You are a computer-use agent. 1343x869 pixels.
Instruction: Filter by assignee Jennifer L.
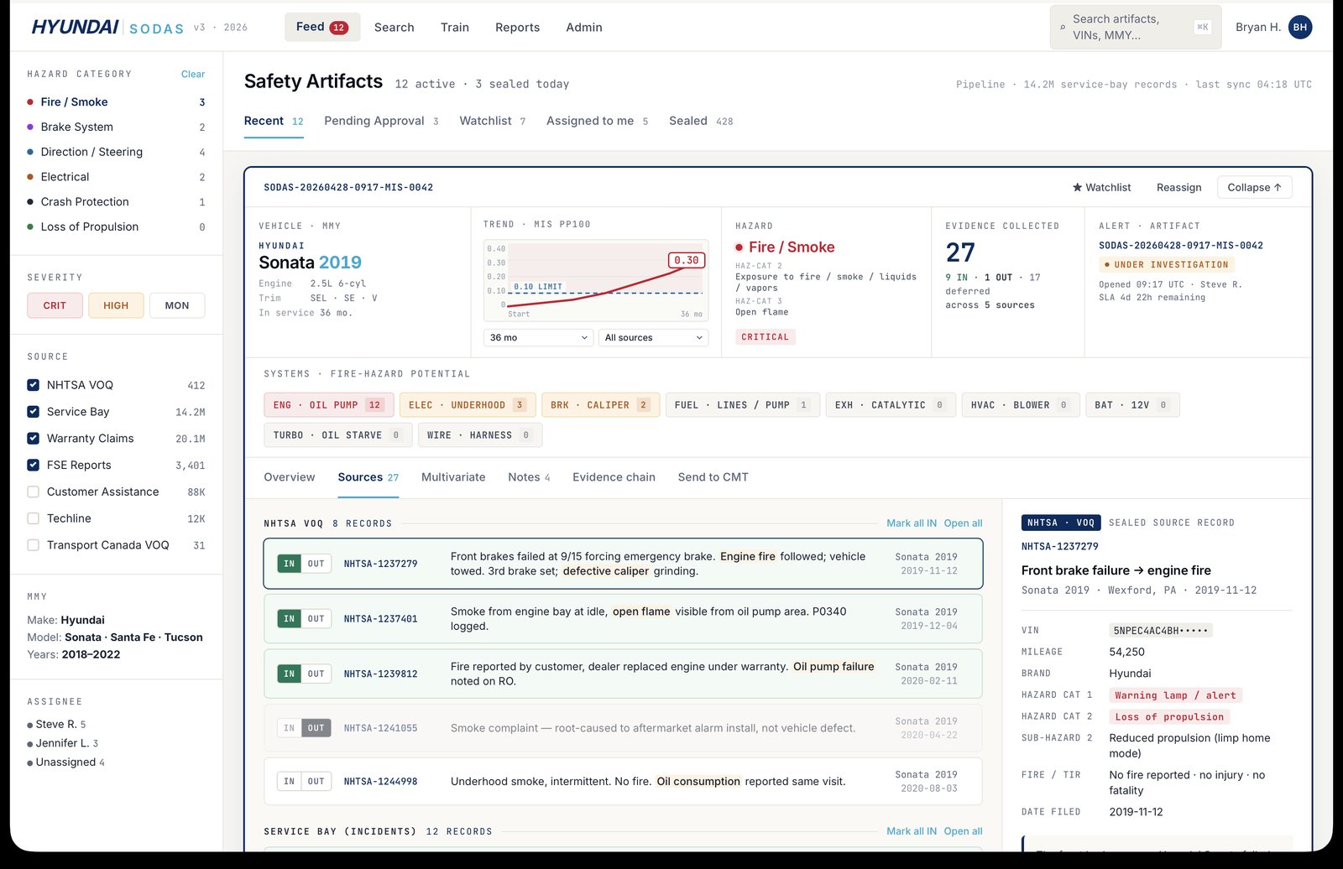pyautogui.click(x=63, y=743)
